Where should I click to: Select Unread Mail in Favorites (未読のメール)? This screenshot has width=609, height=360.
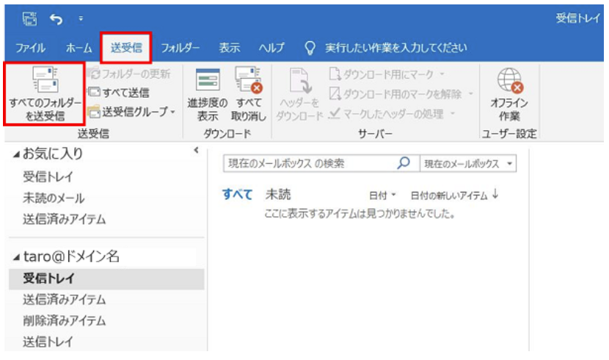tap(54, 198)
